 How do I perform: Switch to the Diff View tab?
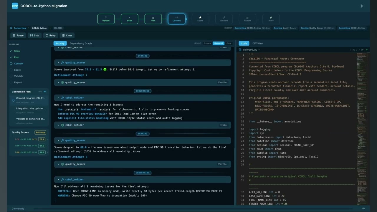[x=257, y=43]
